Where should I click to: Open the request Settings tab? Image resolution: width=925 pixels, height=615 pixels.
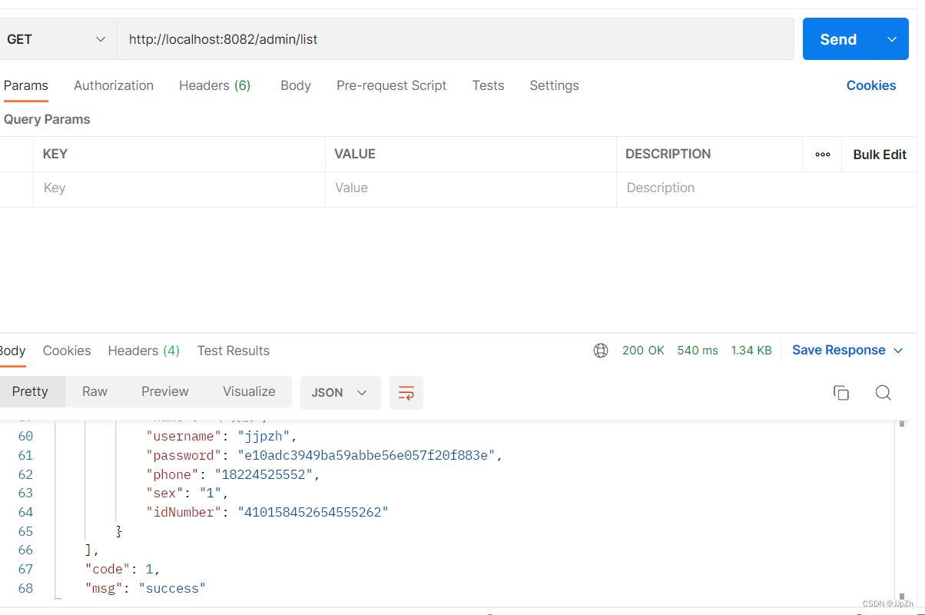(554, 85)
